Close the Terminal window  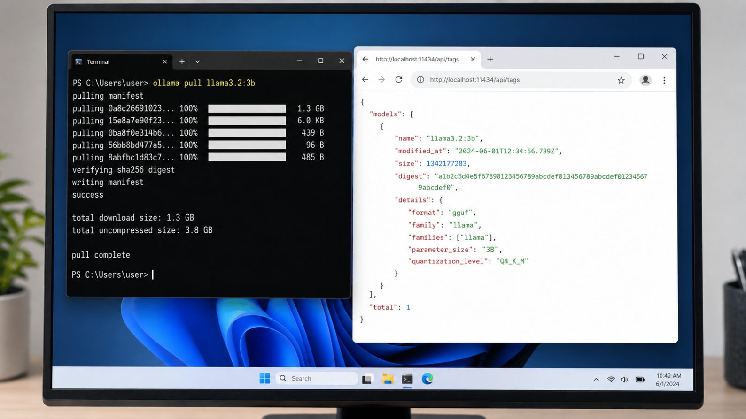pyautogui.click(x=342, y=61)
